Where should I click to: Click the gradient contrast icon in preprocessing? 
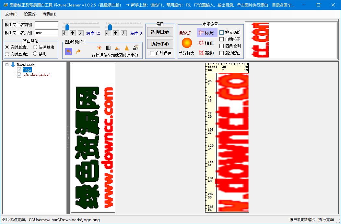click(108, 48)
